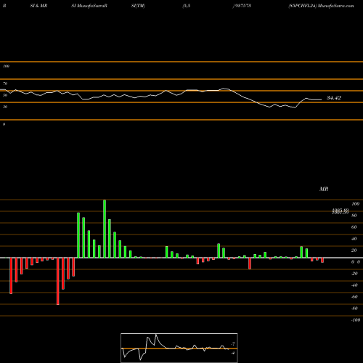Click the MR axis label -60
363x363 pixels.
[x=354, y=297]
